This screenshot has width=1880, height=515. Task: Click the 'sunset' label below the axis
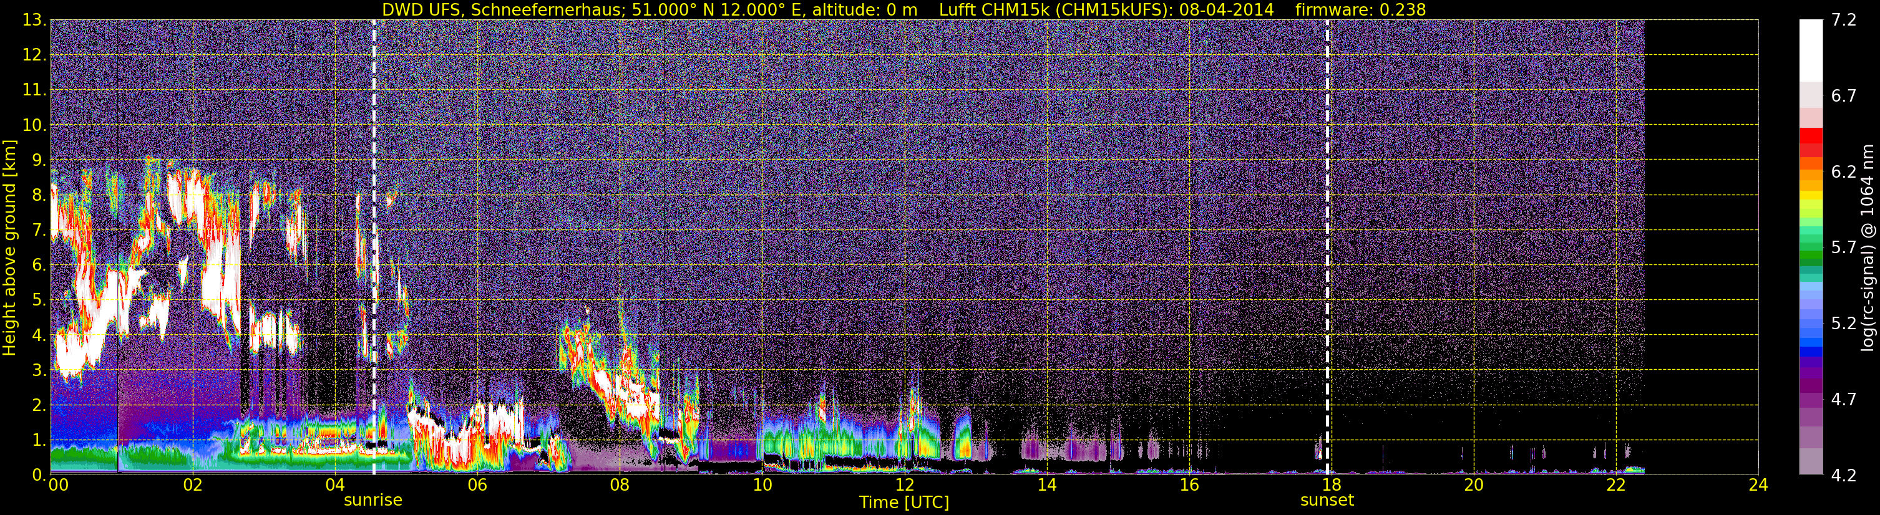pyautogui.click(x=1327, y=501)
